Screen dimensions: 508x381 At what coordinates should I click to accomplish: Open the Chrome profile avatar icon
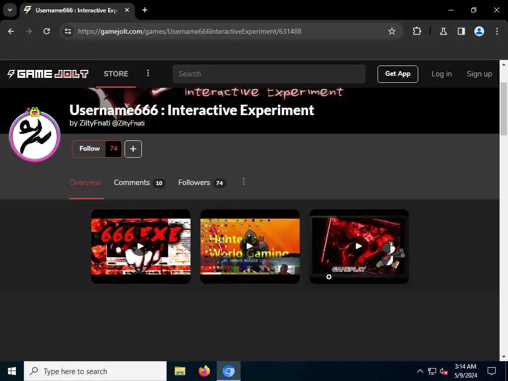click(x=479, y=31)
